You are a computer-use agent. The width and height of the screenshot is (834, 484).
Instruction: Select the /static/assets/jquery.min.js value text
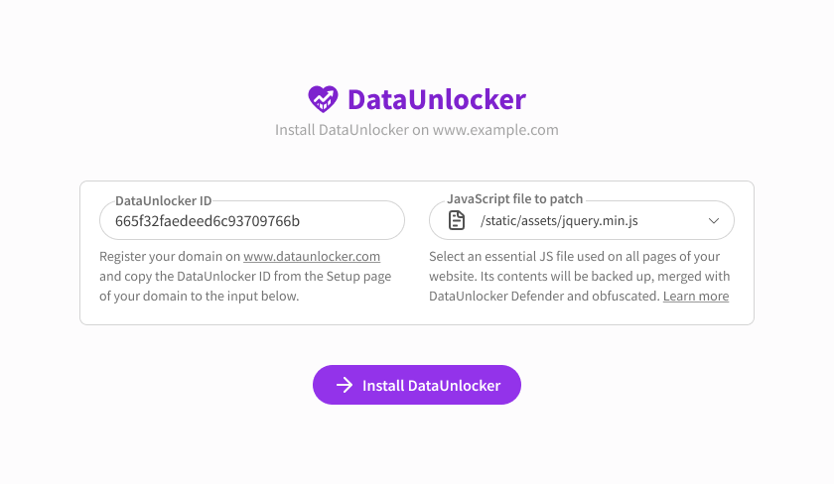tap(558, 220)
